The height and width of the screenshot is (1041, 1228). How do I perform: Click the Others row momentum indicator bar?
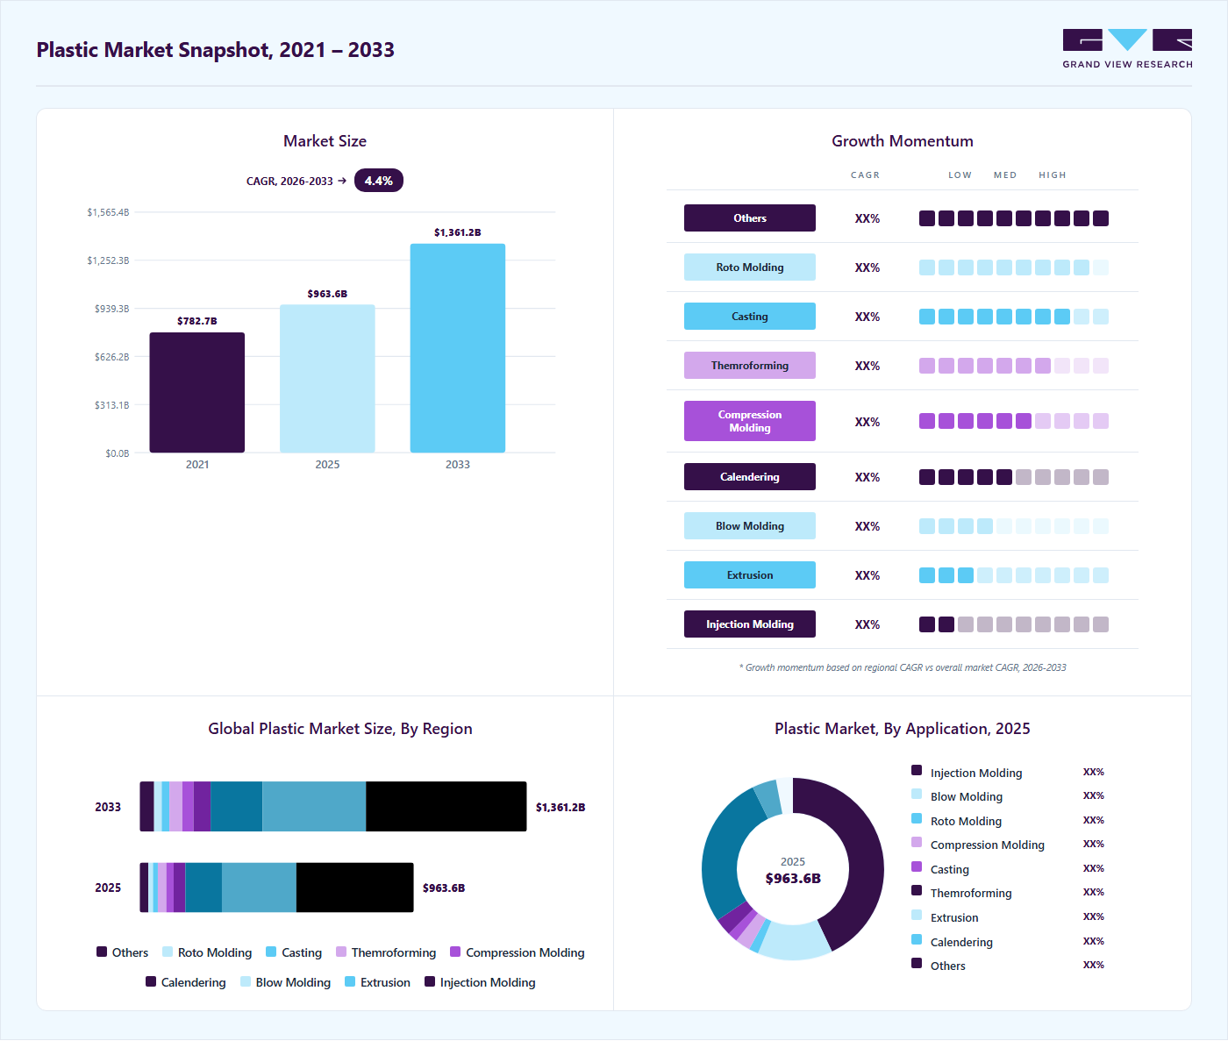(x=1014, y=218)
